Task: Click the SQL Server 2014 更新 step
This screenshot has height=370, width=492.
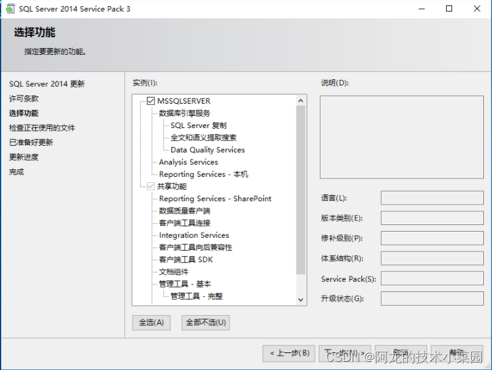Action: (x=47, y=84)
